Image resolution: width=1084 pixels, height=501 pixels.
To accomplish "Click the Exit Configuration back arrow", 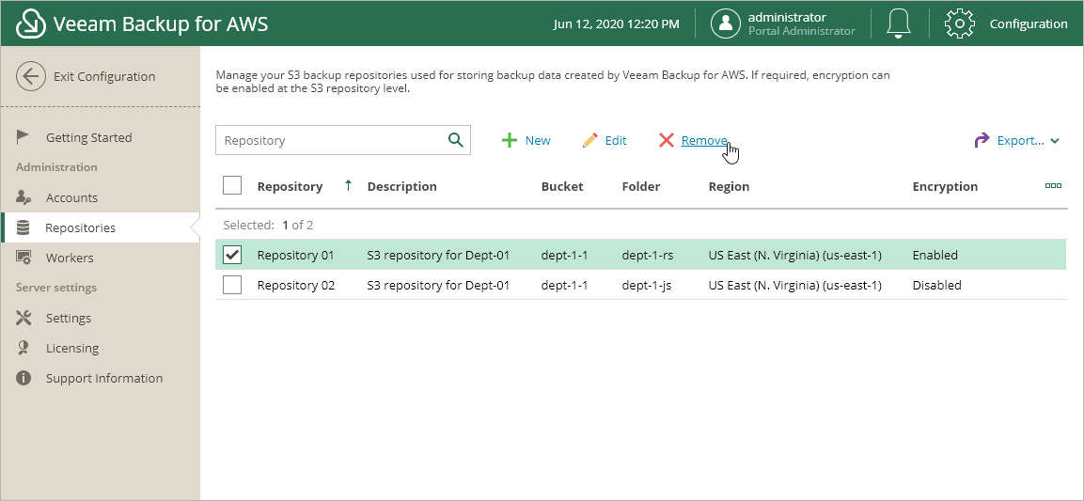I will pos(31,77).
